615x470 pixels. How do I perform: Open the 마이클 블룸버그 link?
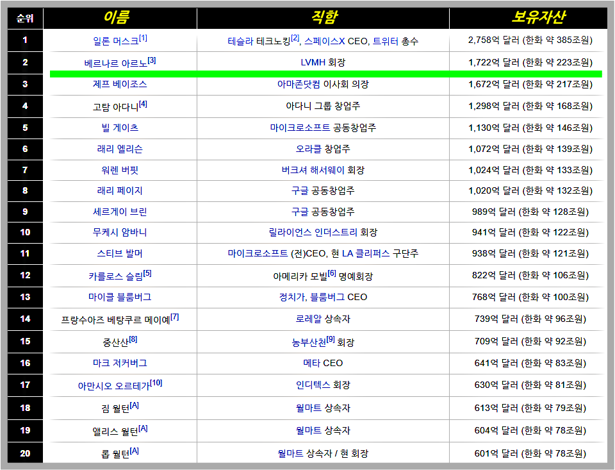(x=120, y=297)
